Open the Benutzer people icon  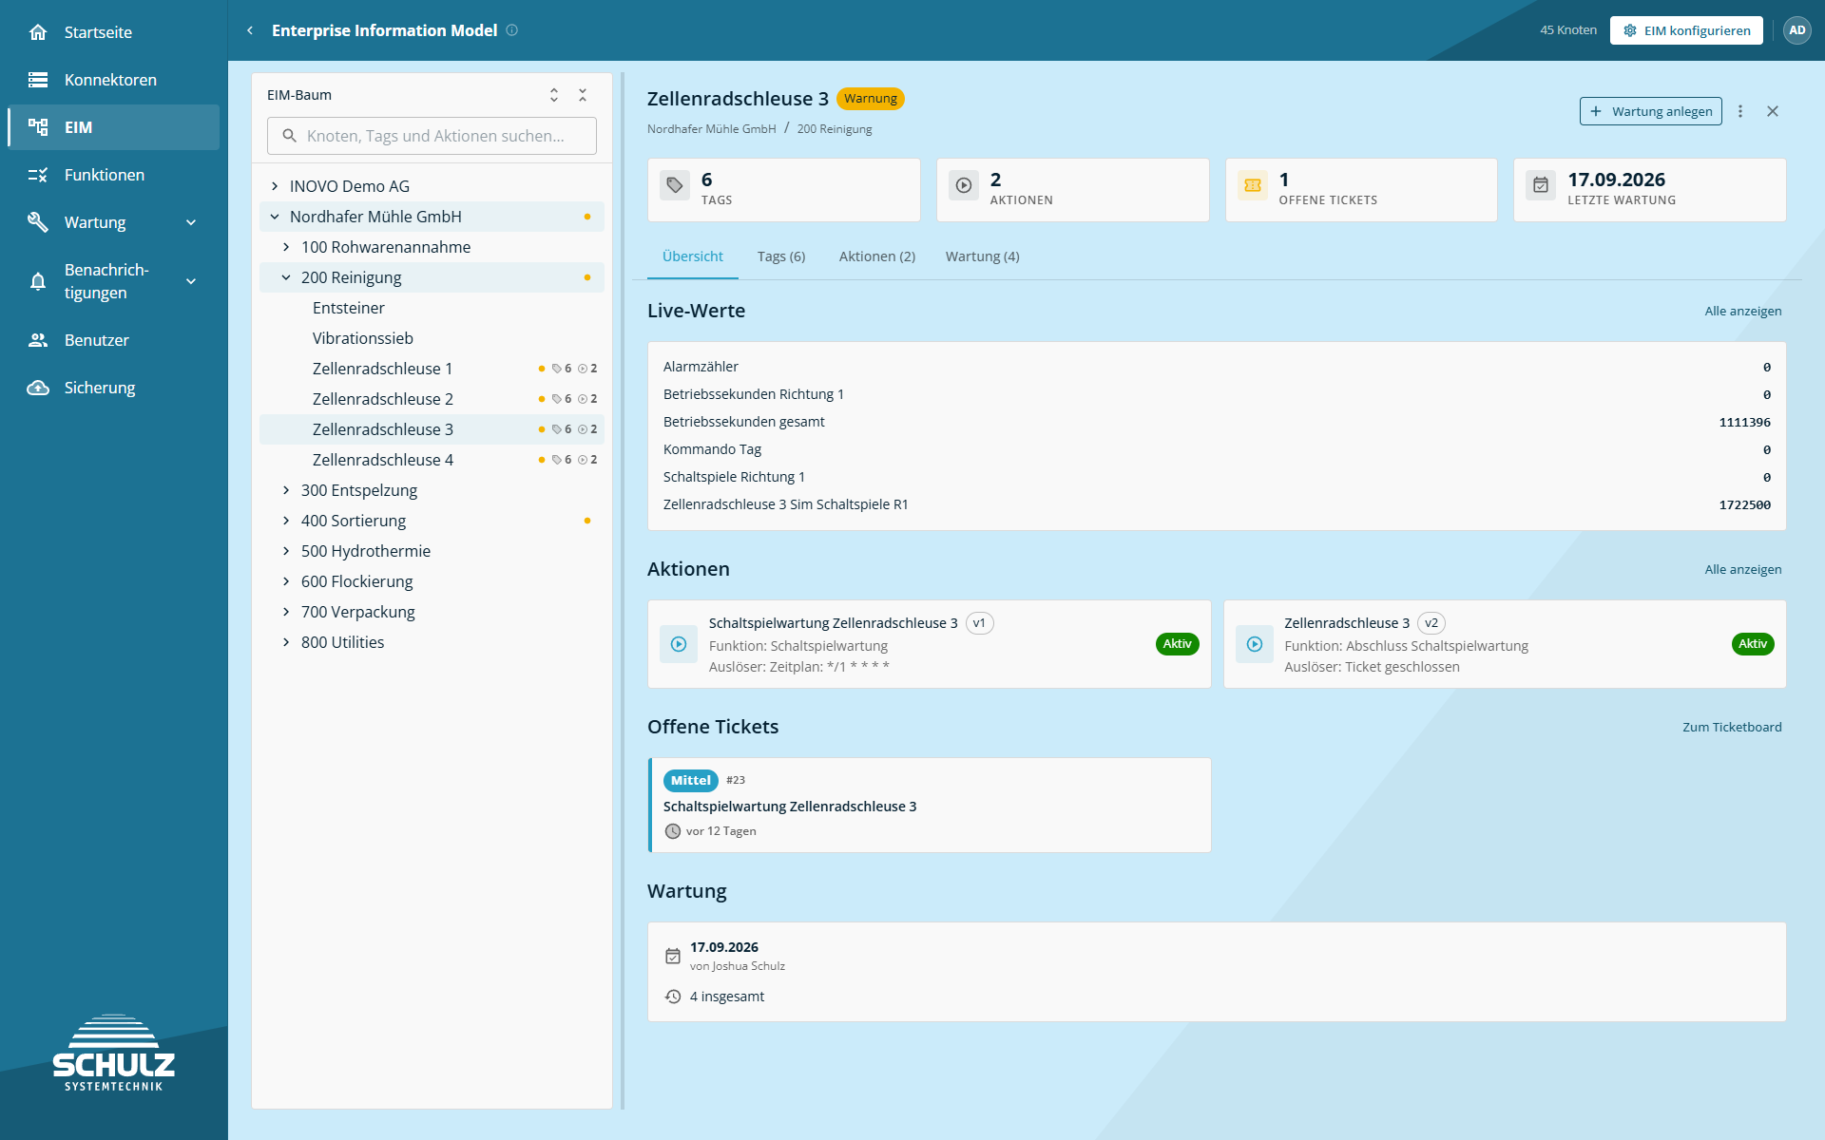pos(38,340)
